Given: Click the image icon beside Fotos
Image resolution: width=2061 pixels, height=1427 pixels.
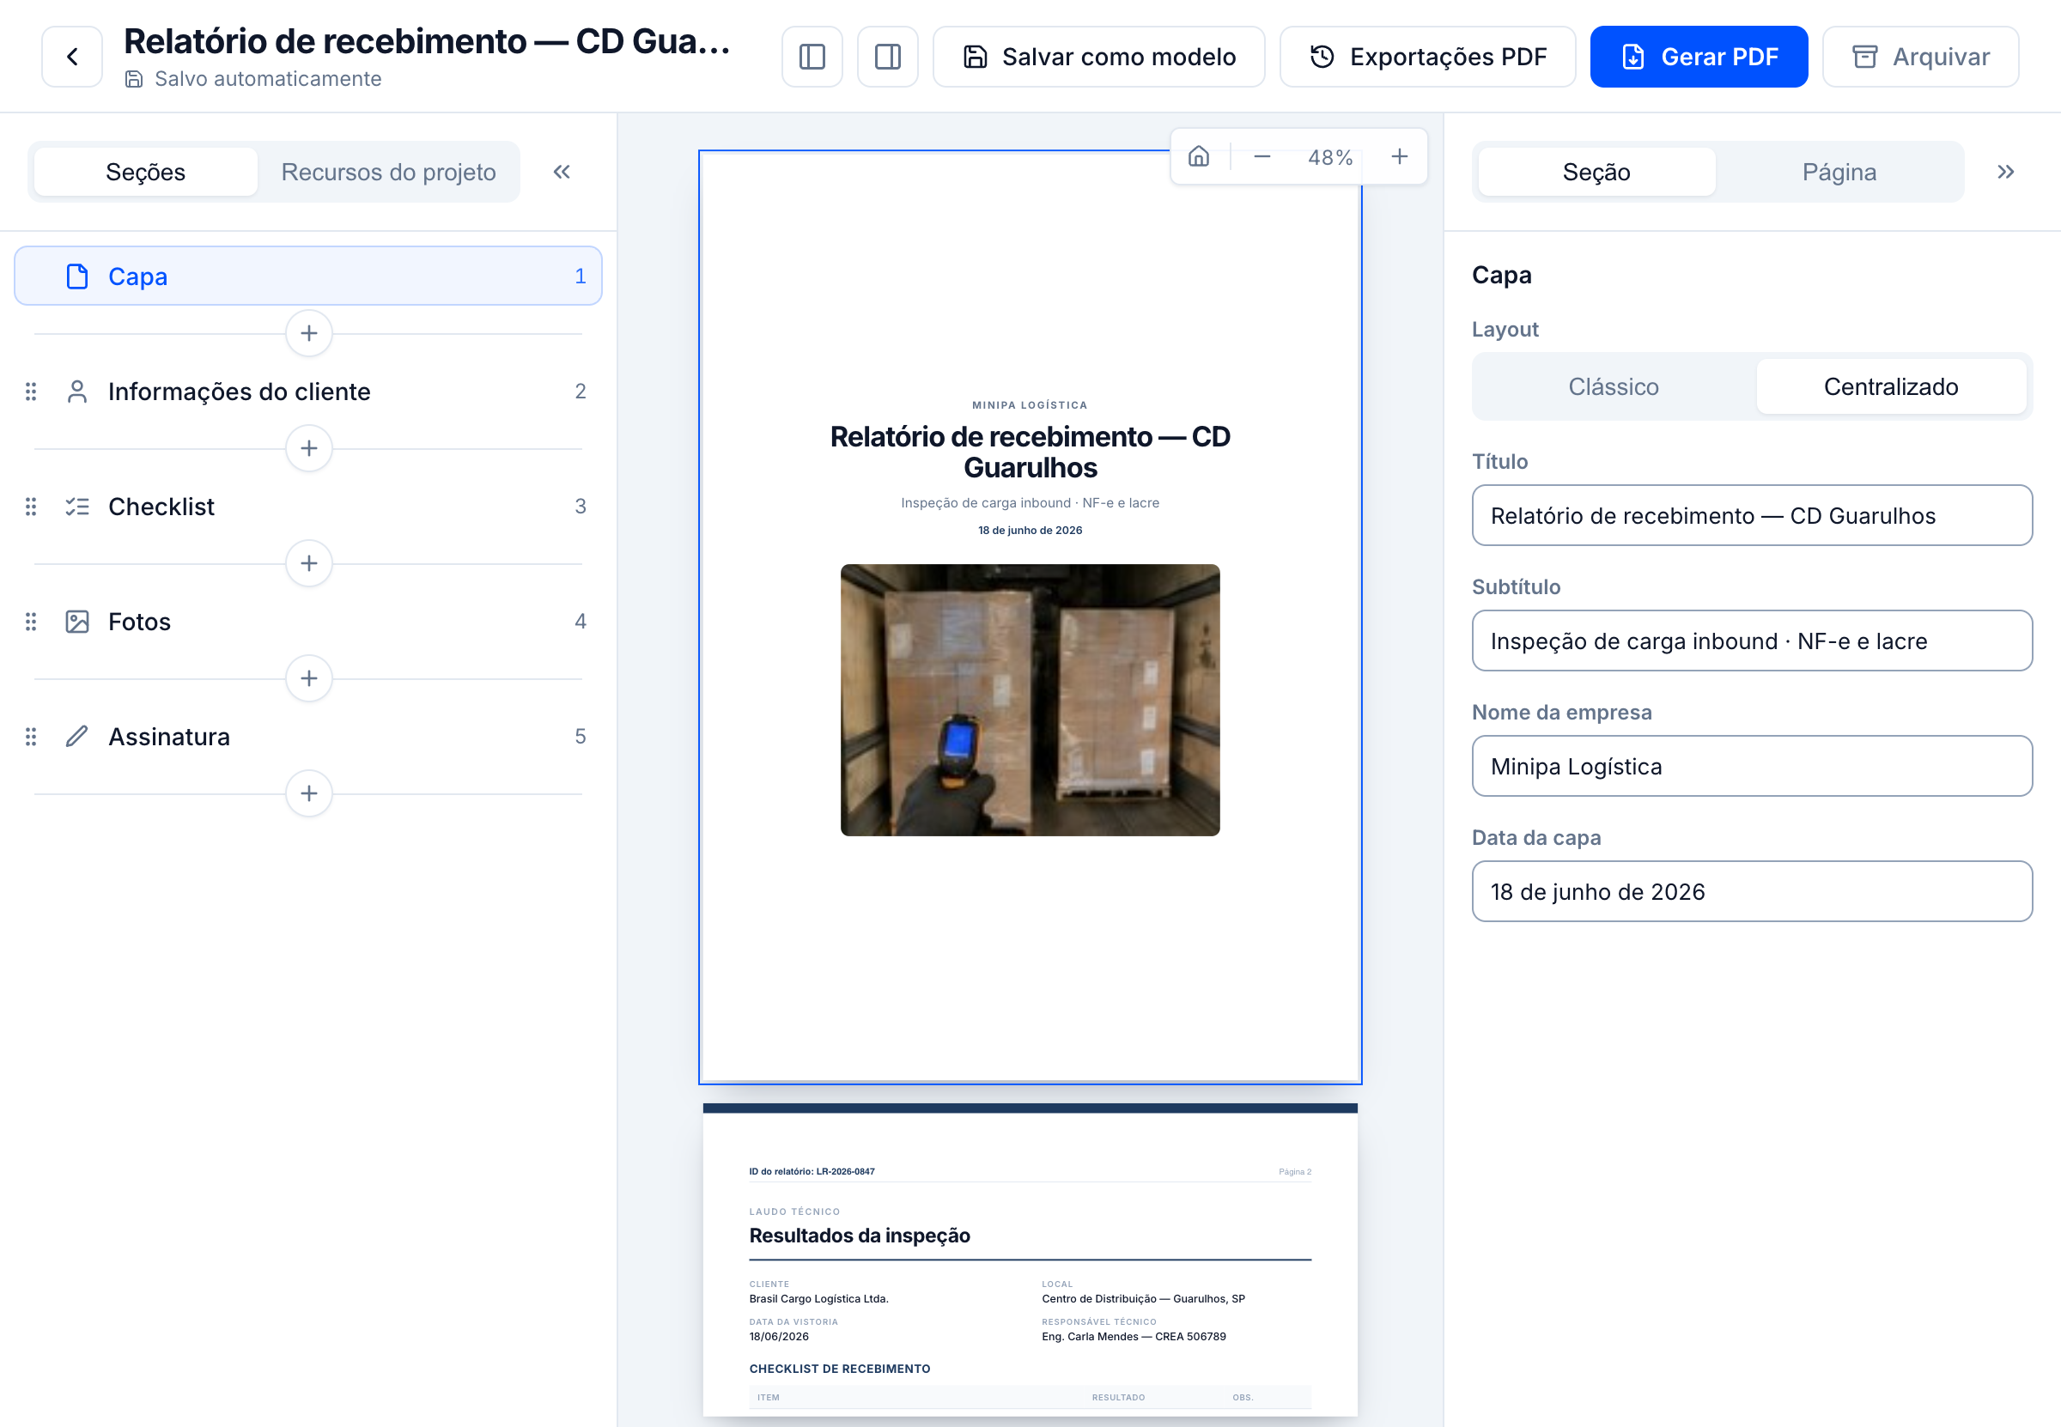Looking at the screenshot, I should click(x=78, y=622).
